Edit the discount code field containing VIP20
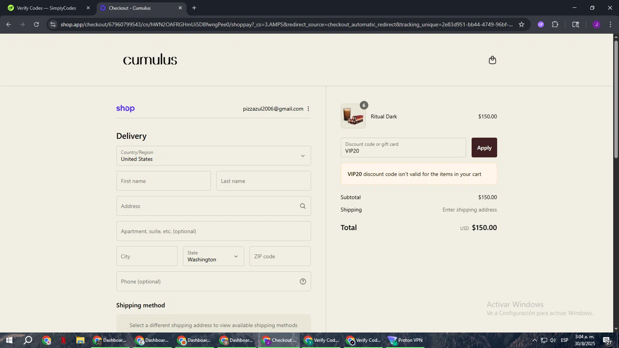 click(x=403, y=148)
